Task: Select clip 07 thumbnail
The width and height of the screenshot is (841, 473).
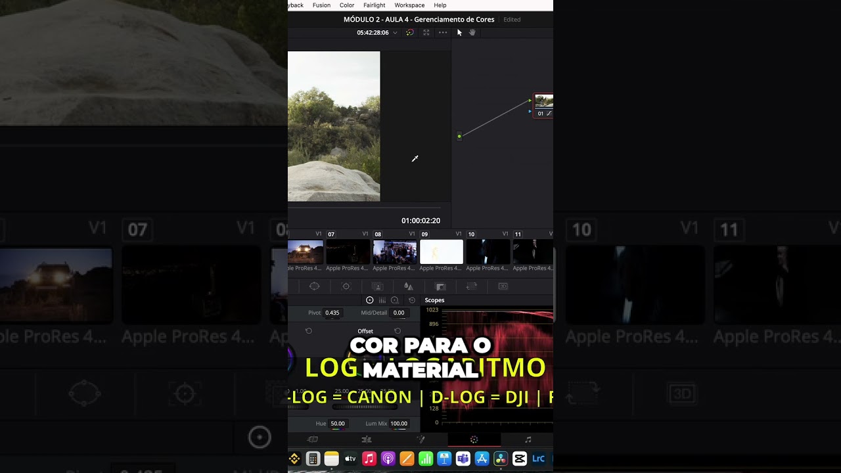Action: [x=348, y=252]
